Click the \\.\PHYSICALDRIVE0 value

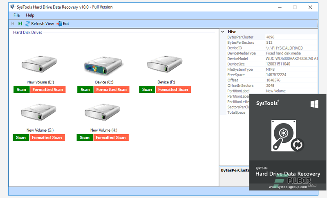pyautogui.click(x=284, y=48)
